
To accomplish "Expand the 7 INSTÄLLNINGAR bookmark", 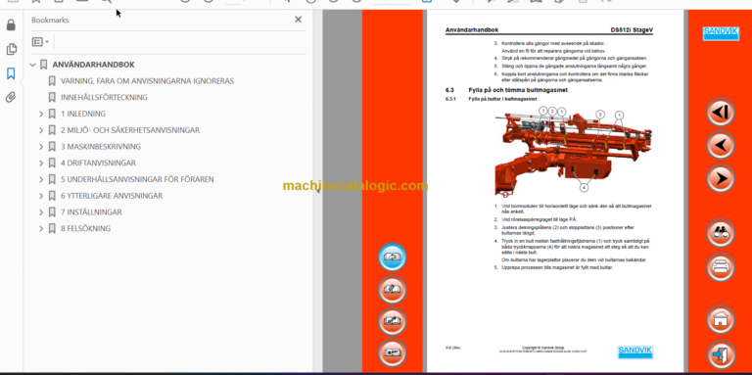I will pyautogui.click(x=41, y=211).
